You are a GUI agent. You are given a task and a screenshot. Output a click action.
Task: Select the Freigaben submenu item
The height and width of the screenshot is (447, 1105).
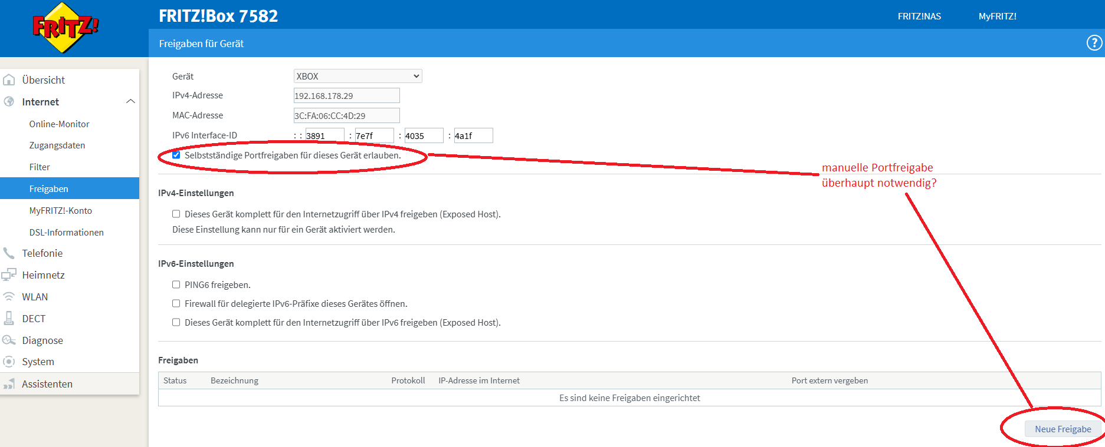coord(70,188)
